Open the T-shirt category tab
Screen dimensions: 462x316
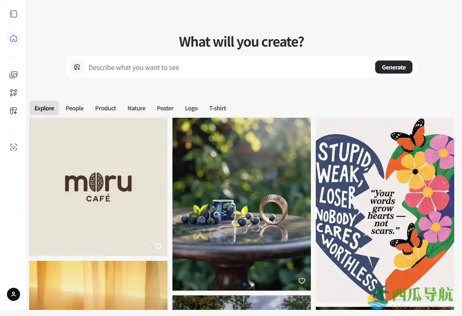pos(217,108)
